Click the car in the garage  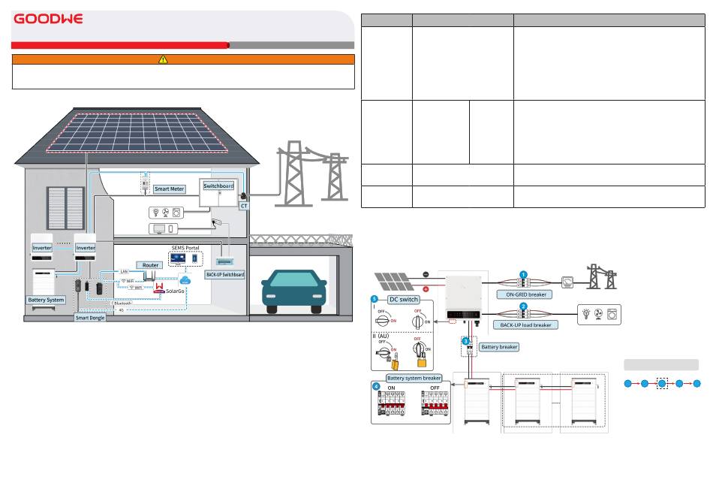coord(293,291)
